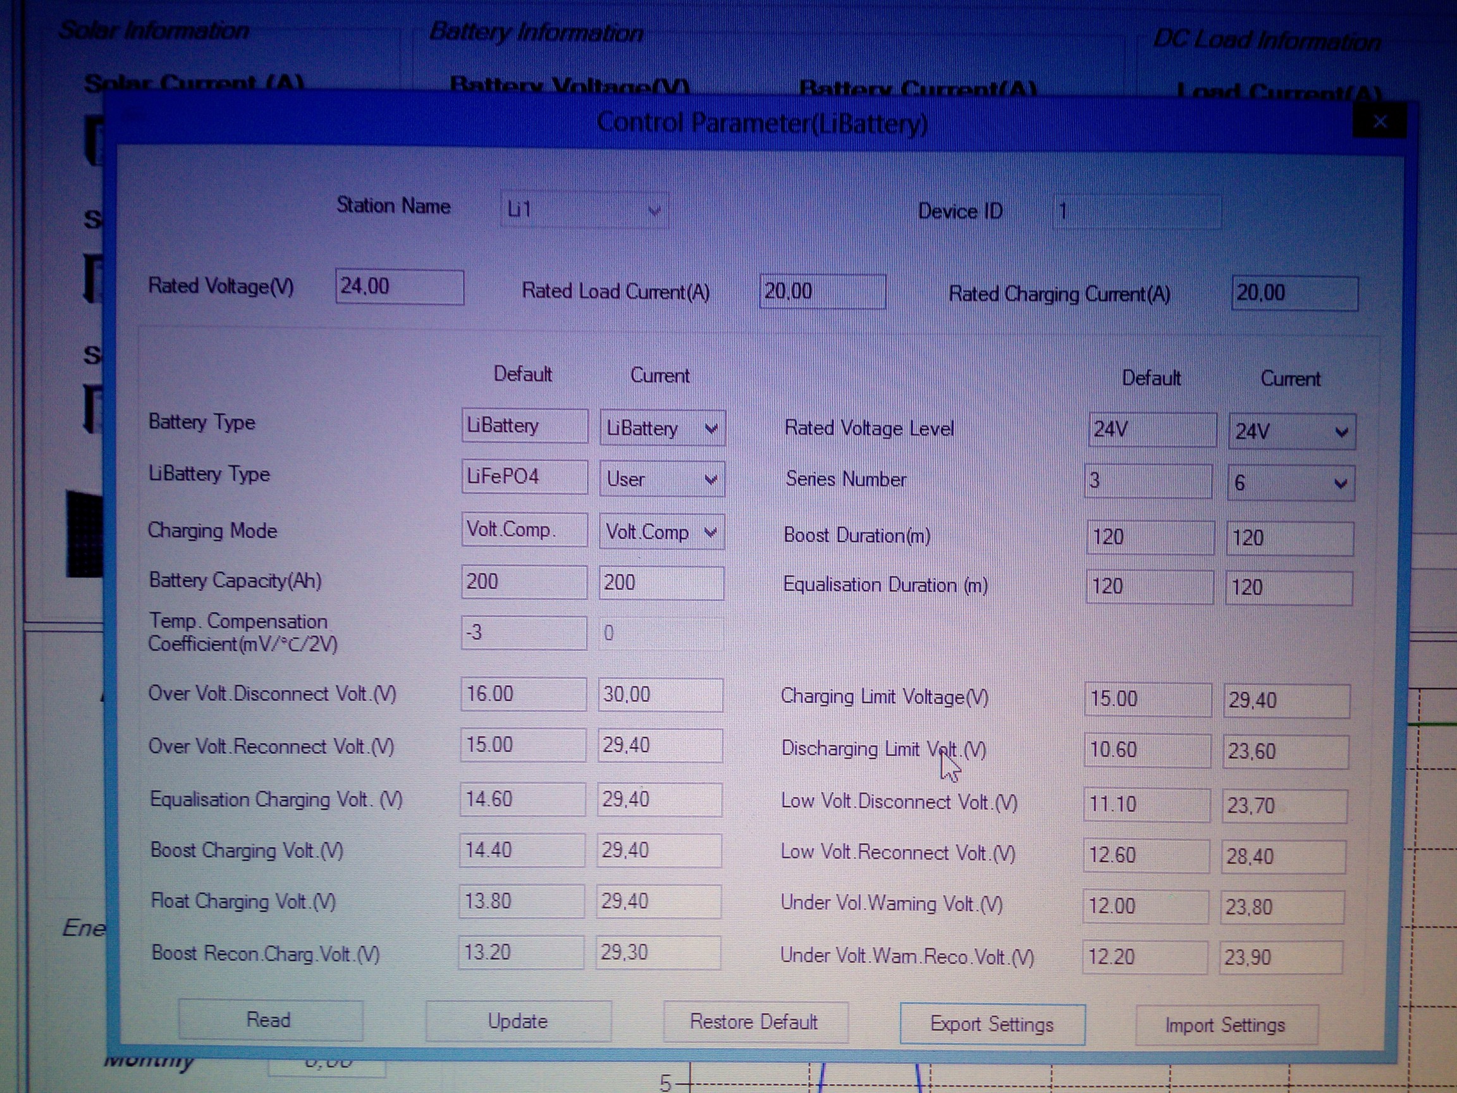
Task: Select the current Low Volt.Reconnect Volt field
Action: coord(1282,856)
